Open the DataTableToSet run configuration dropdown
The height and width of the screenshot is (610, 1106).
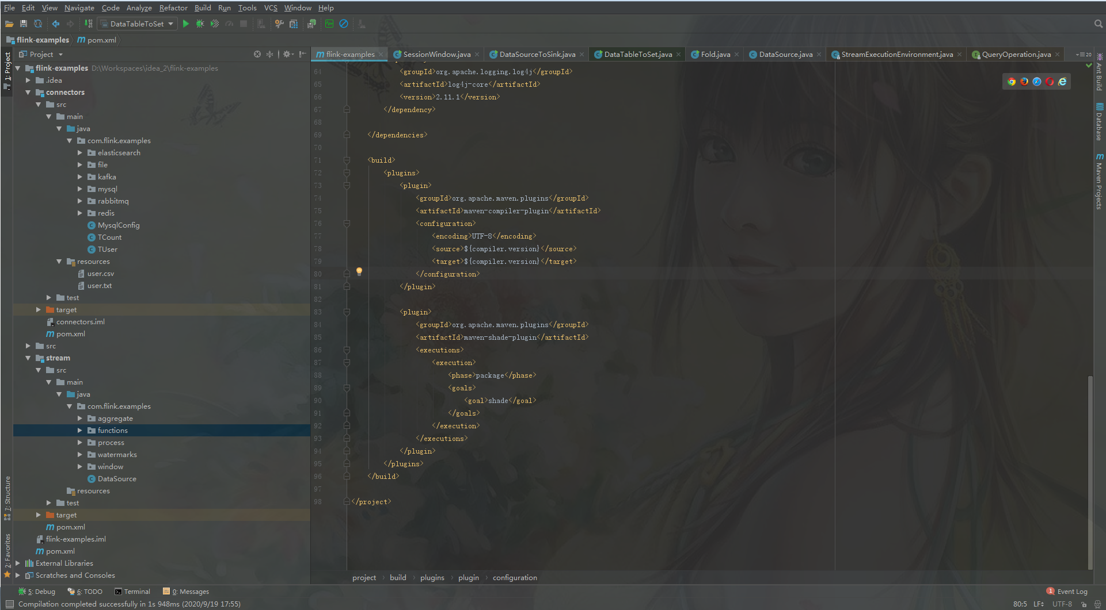(137, 24)
